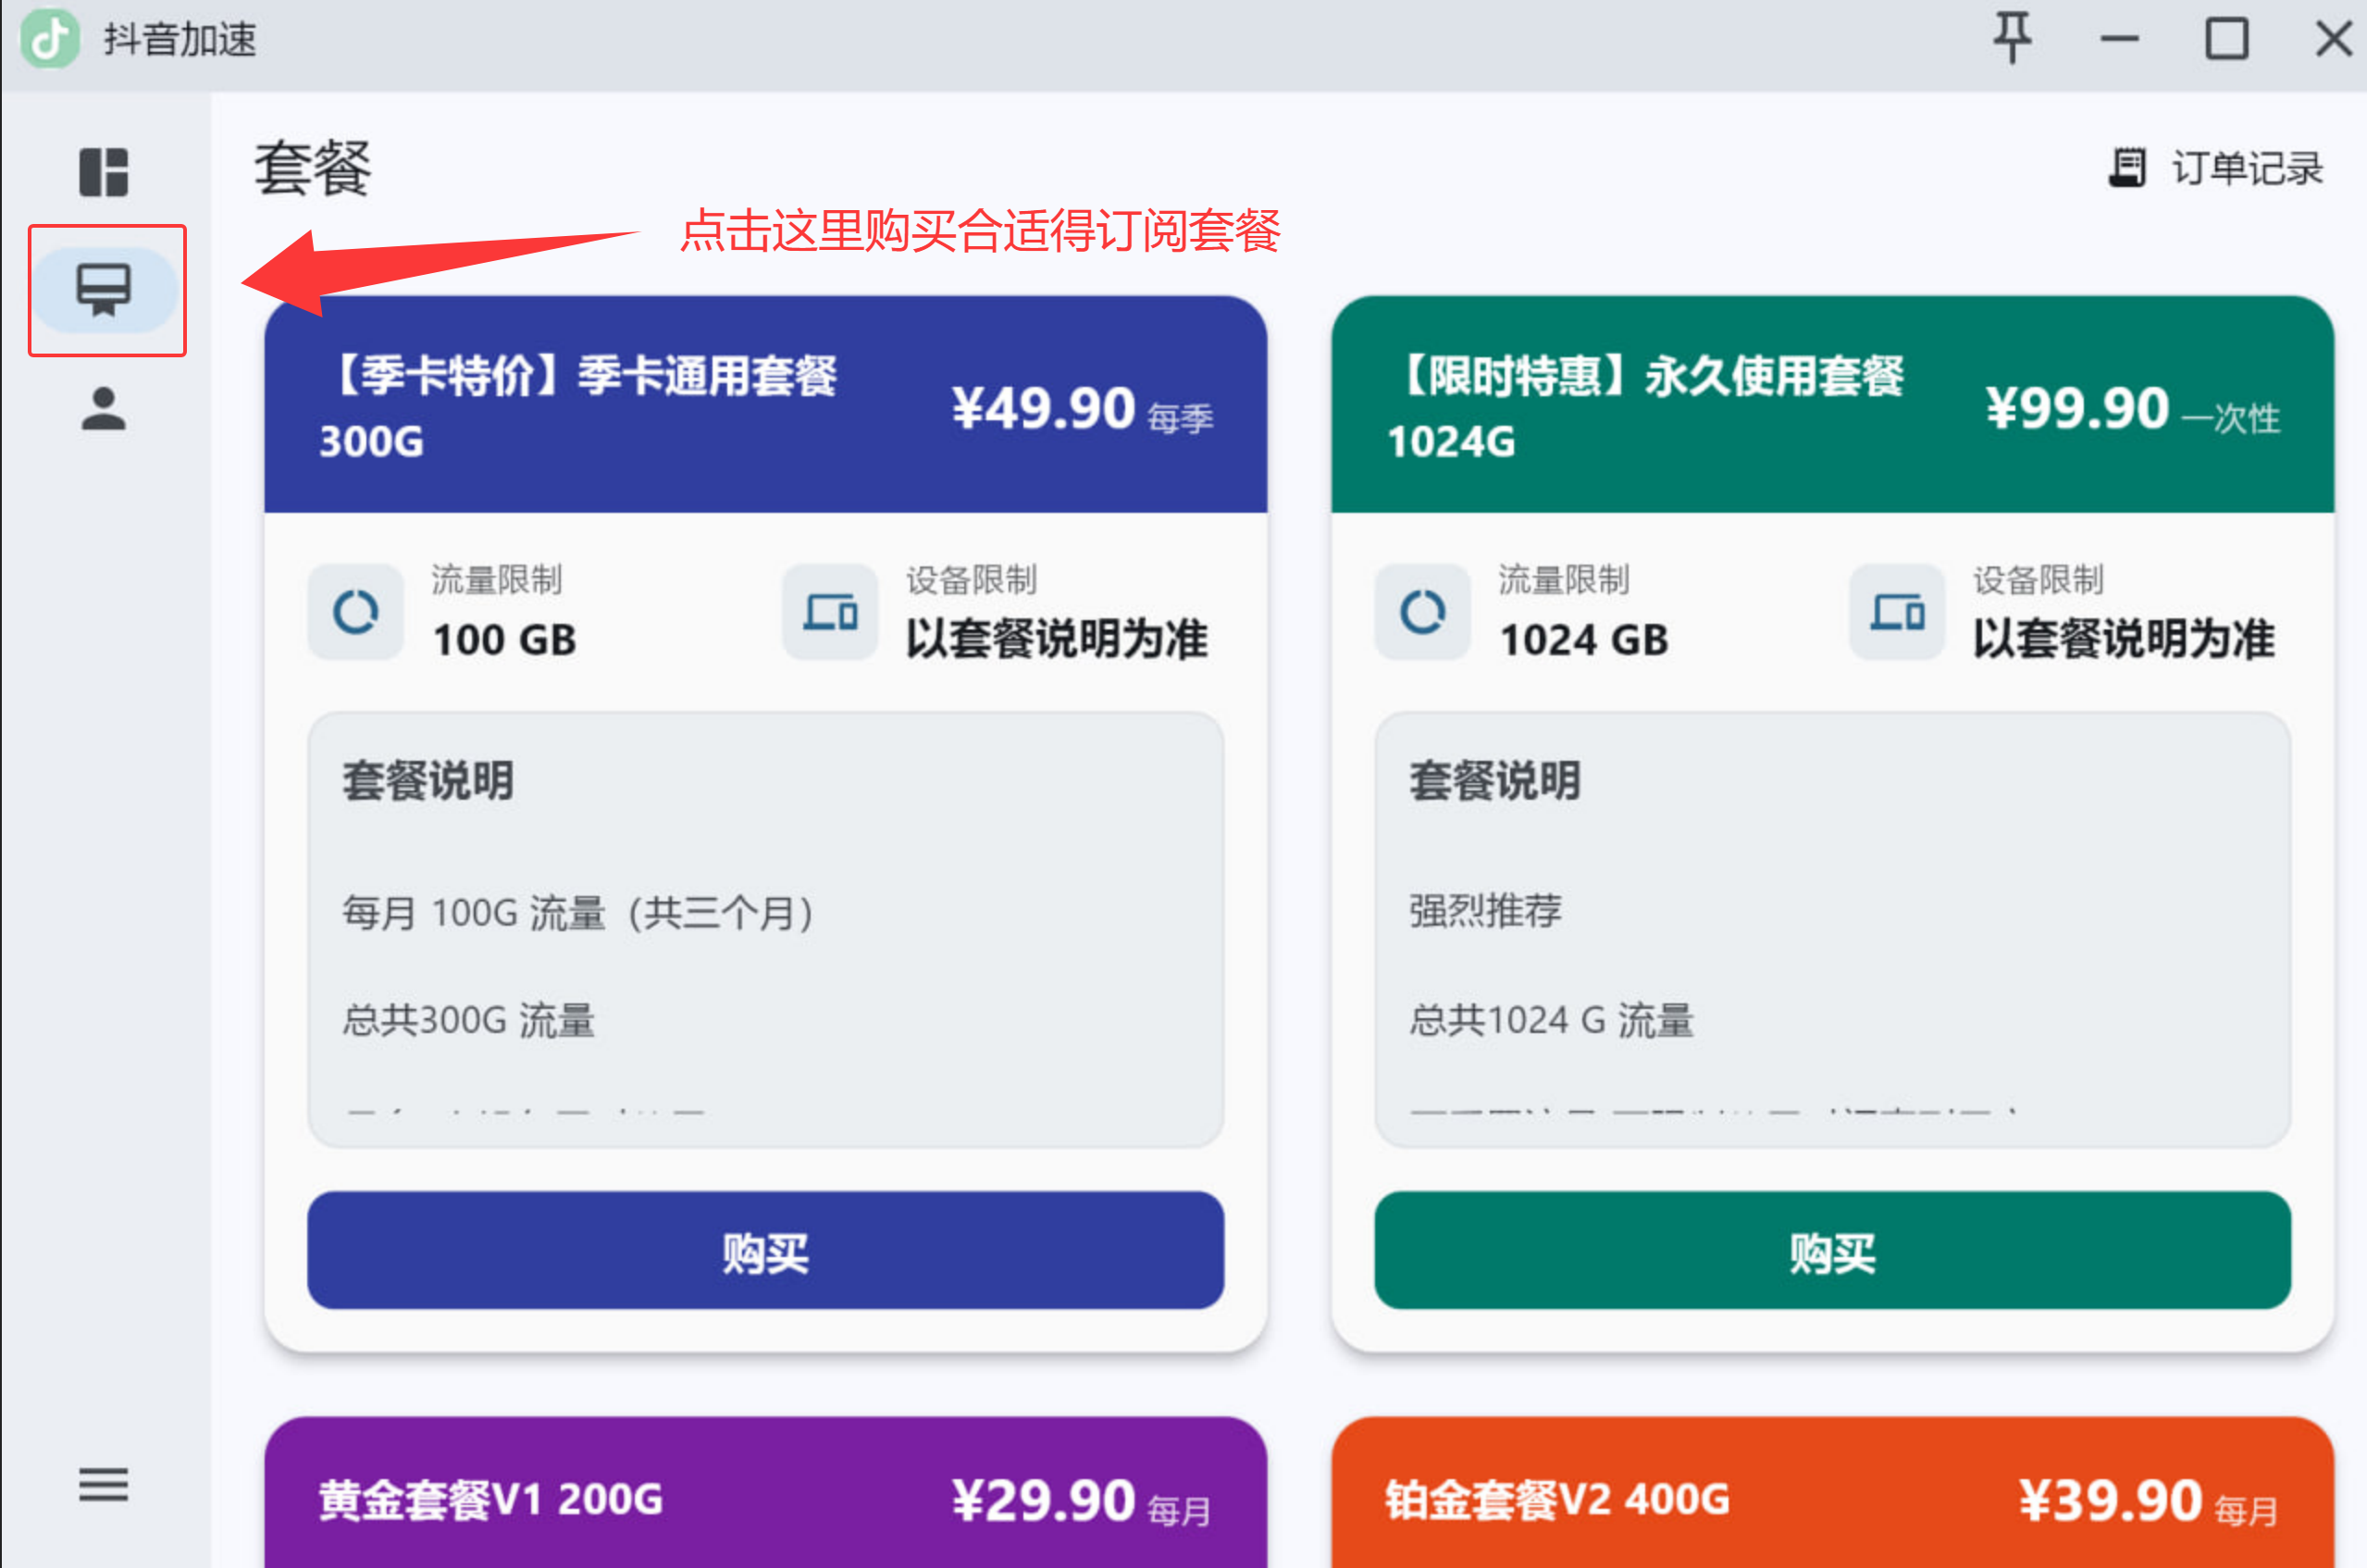2367x1568 pixels.
Task: Minimize the 抖音加速 window
Action: coord(2119,39)
